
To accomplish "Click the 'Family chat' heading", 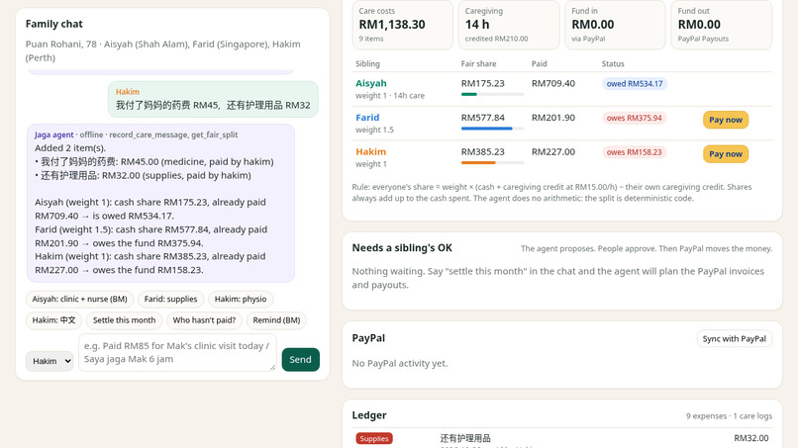I will click(x=53, y=24).
